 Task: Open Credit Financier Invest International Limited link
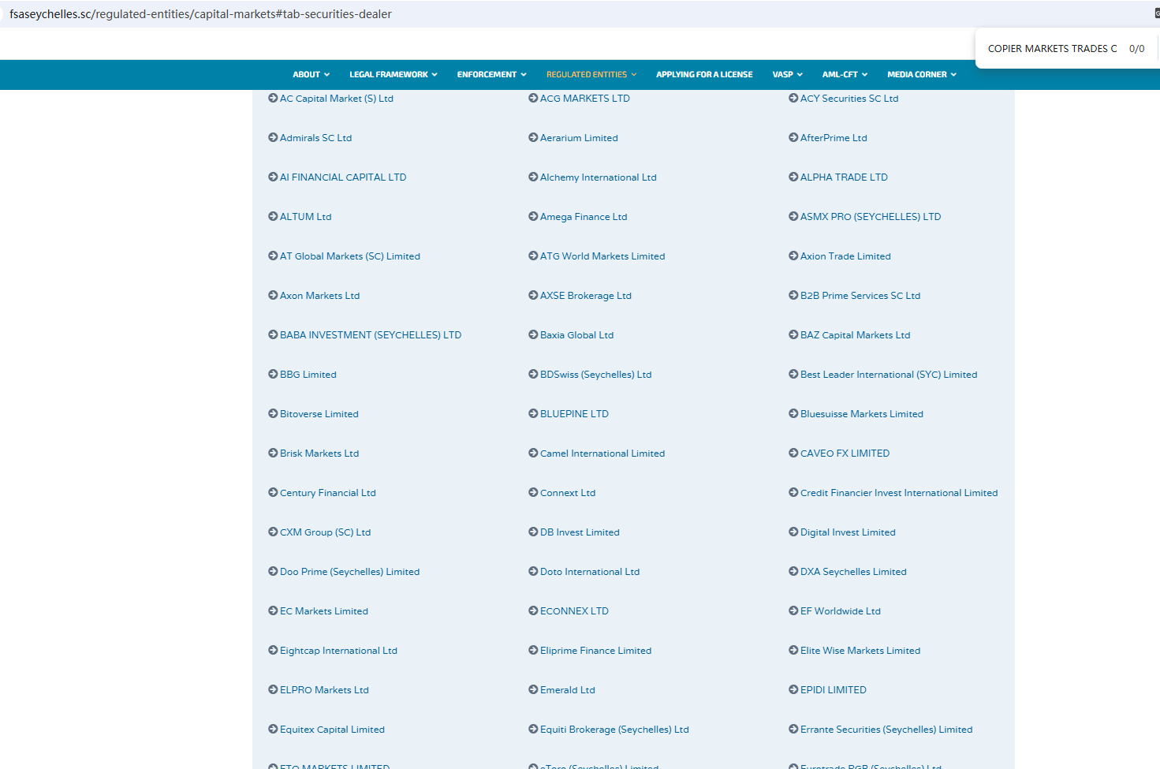(x=899, y=493)
